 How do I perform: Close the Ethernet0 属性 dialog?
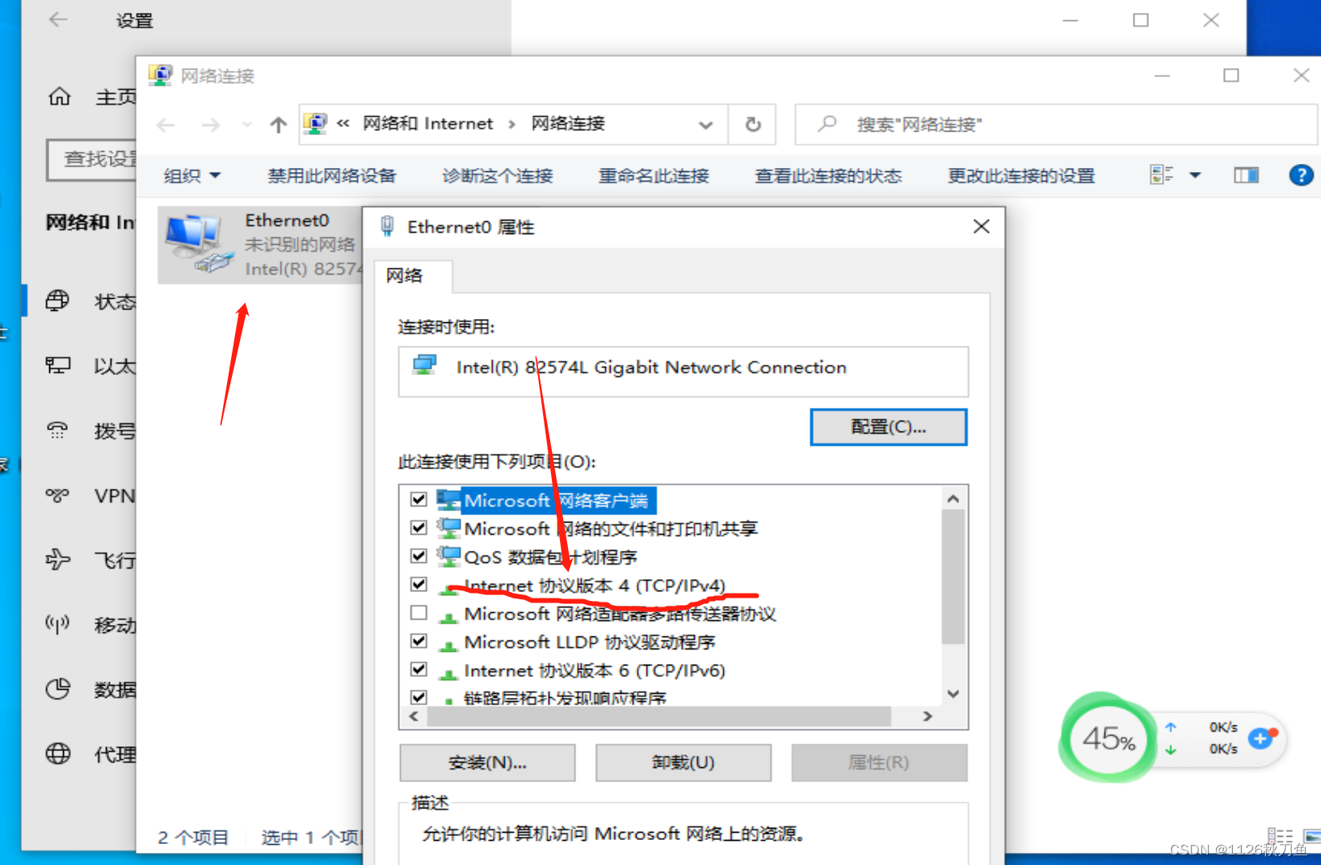981,226
